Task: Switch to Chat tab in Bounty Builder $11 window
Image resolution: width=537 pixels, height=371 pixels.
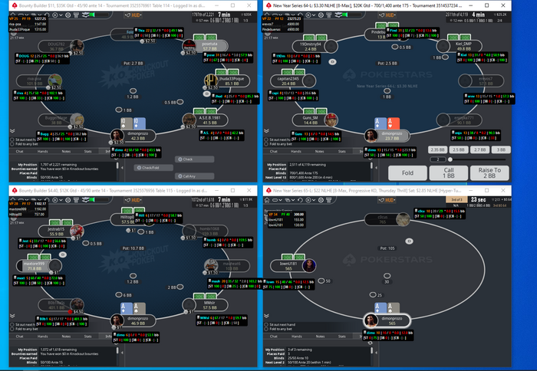Action: 19,151
